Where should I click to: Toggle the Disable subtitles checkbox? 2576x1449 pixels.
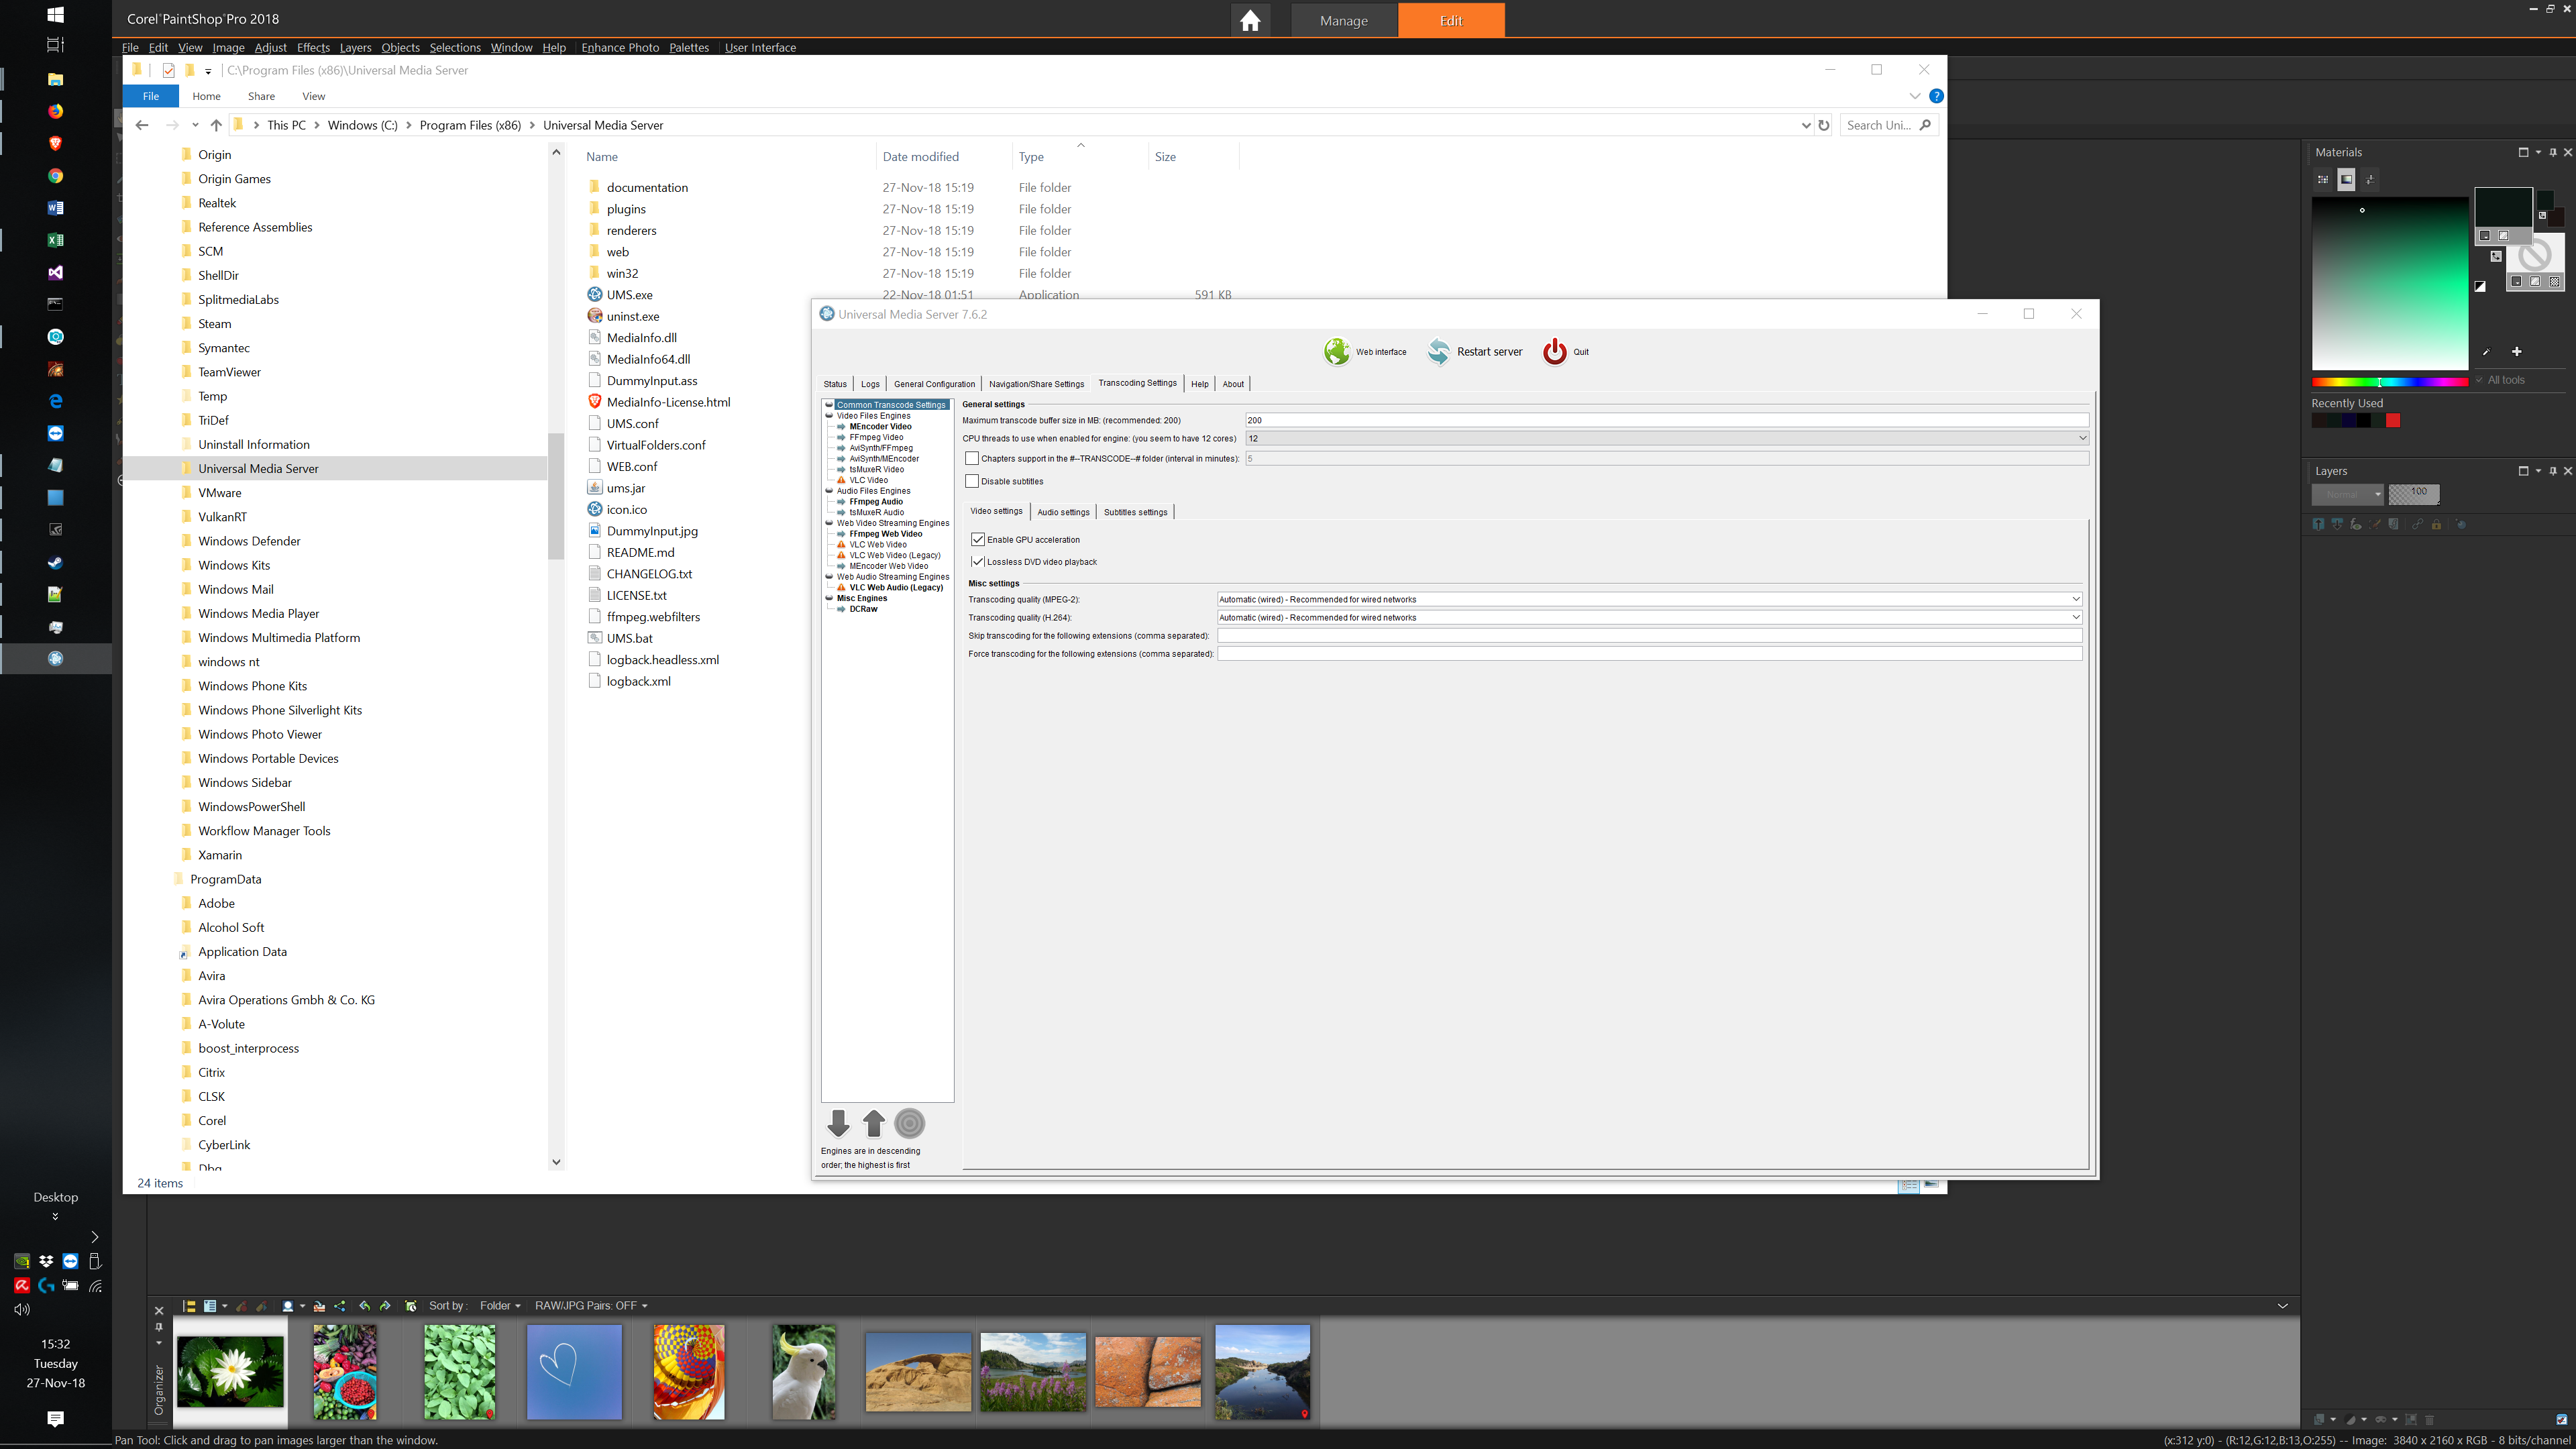(x=972, y=481)
